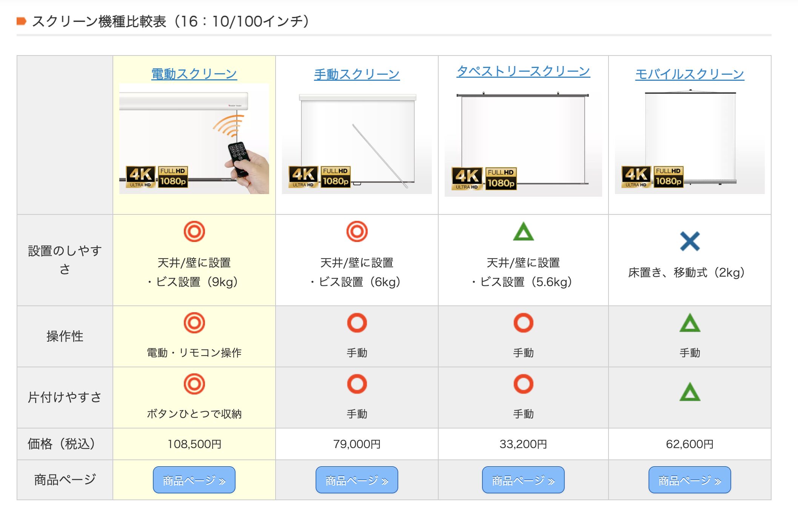Click the 電動スクリーン product thumbnail image
The width and height of the screenshot is (798, 524).
(194, 140)
